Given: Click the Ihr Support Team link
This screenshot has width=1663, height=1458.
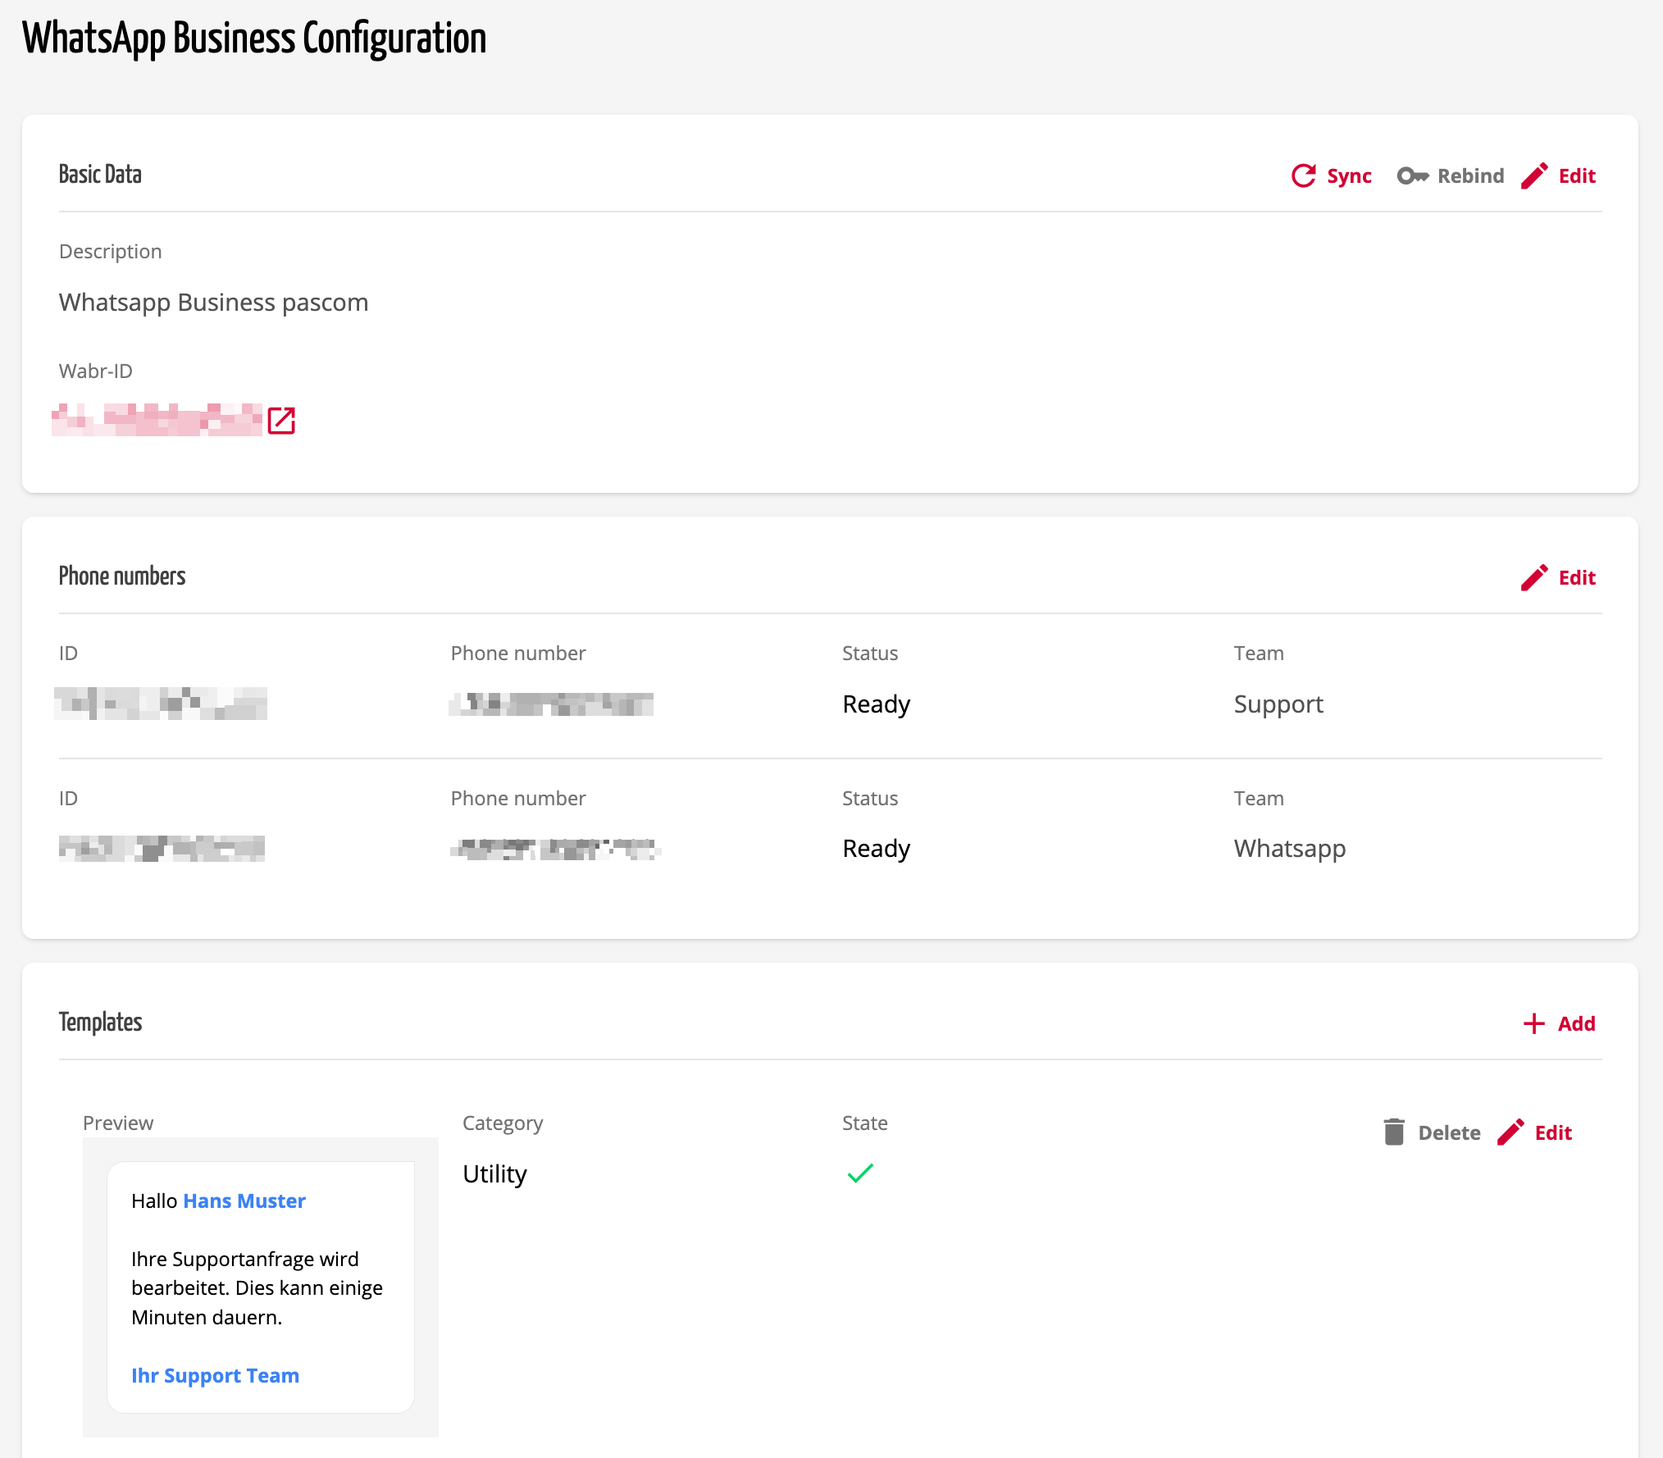Looking at the screenshot, I should coord(215,1376).
